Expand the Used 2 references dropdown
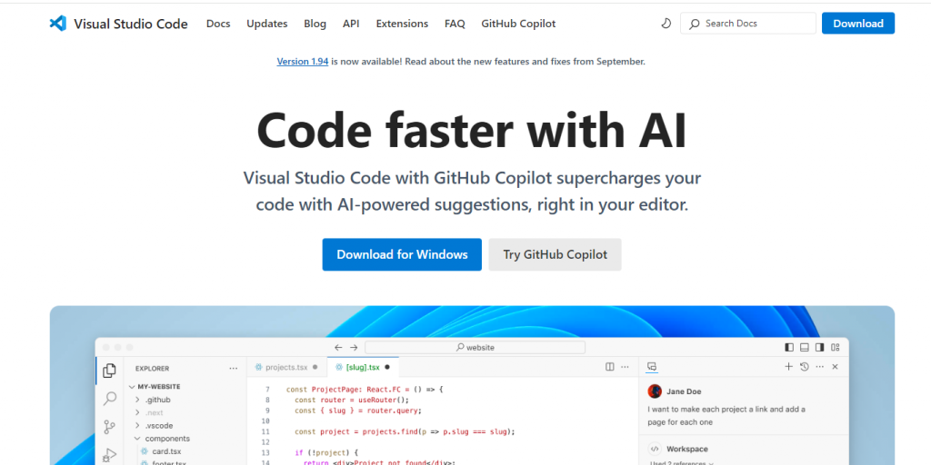This screenshot has height=465, width=931. (x=681, y=463)
